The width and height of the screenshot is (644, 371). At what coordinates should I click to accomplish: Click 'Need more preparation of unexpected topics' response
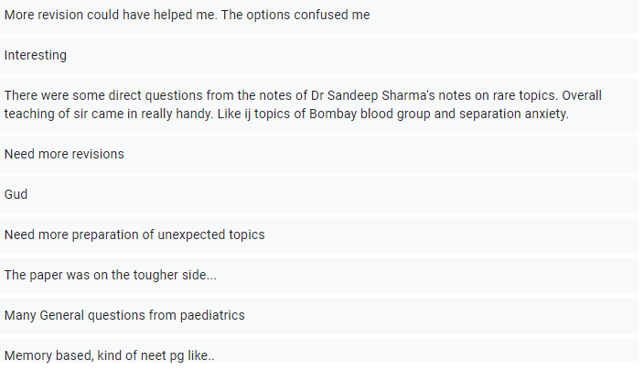(319, 235)
